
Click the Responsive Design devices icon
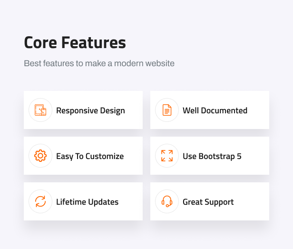pos(40,110)
